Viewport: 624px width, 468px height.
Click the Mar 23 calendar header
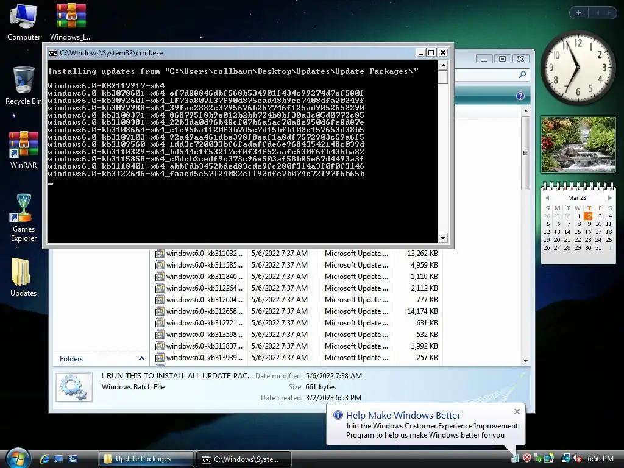577,198
